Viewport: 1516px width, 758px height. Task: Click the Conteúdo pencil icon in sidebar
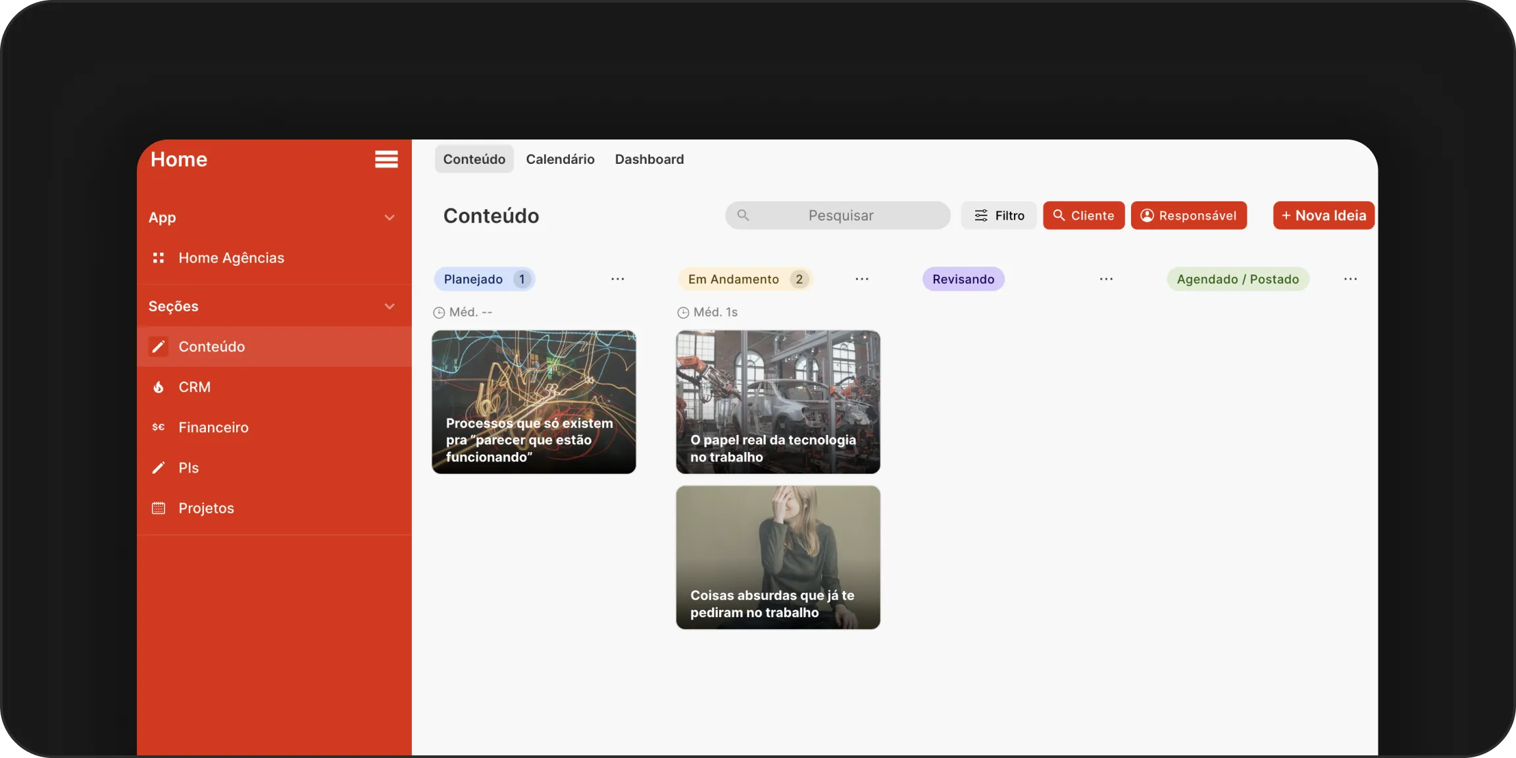tap(158, 347)
